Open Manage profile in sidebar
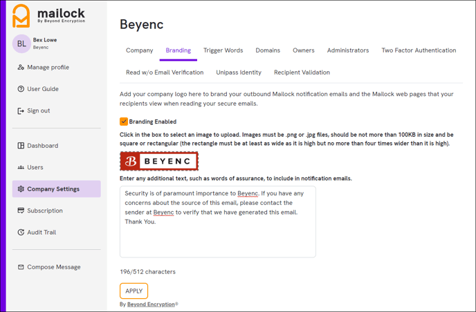 tap(48, 67)
